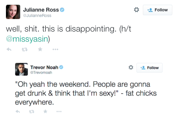Favorite Julianne Ross's tweet with star
This screenshot has width=183, height=116.
40,49
